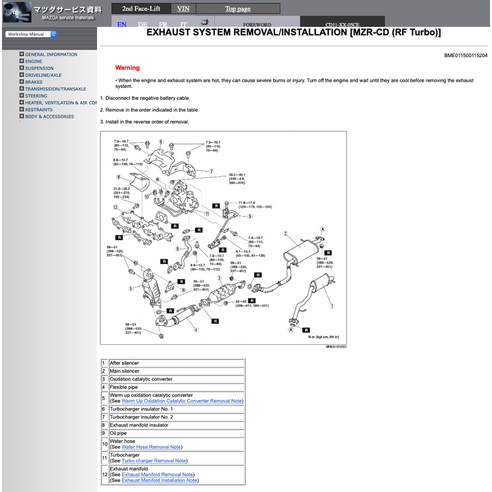Click the VIN button
Viewport: 492px width, 492px height.
pyautogui.click(x=183, y=8)
